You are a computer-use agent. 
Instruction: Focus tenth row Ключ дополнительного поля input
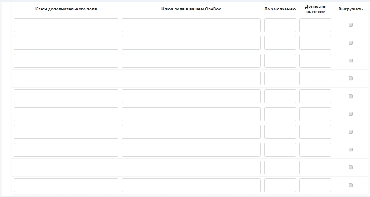(x=66, y=185)
